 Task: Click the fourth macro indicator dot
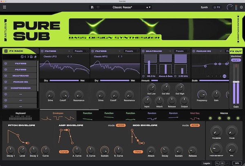pyautogui.click(x=238, y=118)
